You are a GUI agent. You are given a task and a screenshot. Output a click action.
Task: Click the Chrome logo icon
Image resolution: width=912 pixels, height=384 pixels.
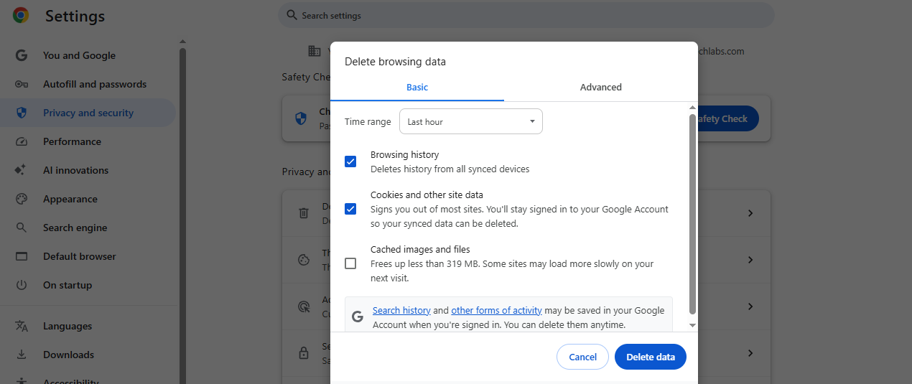coord(21,16)
